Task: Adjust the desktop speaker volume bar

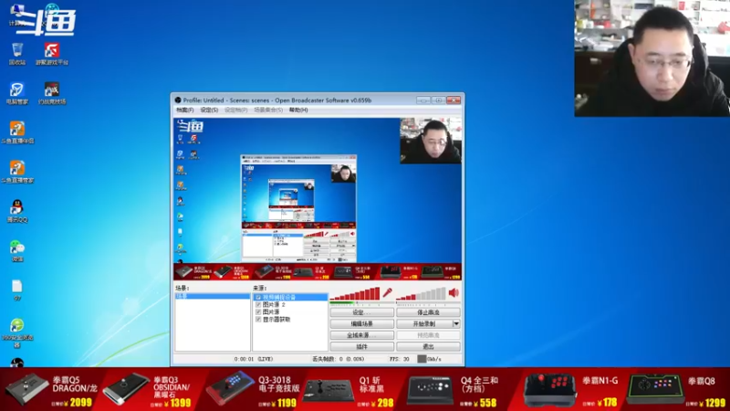Action: point(421,293)
